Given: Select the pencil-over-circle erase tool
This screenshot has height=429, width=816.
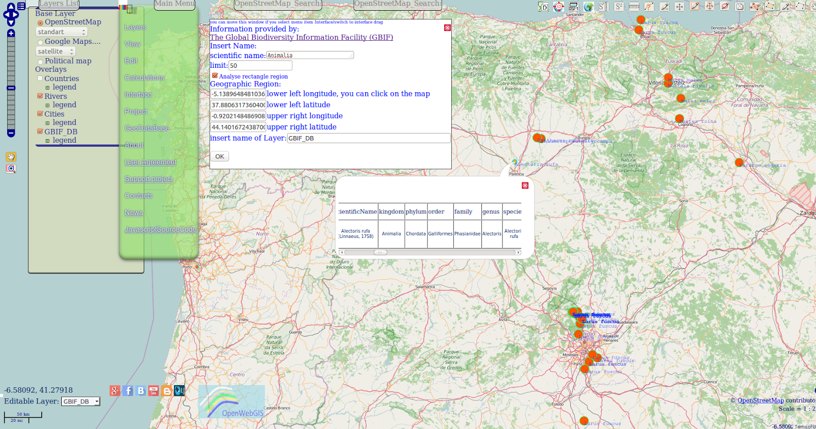Looking at the screenshot, I should [725, 7].
